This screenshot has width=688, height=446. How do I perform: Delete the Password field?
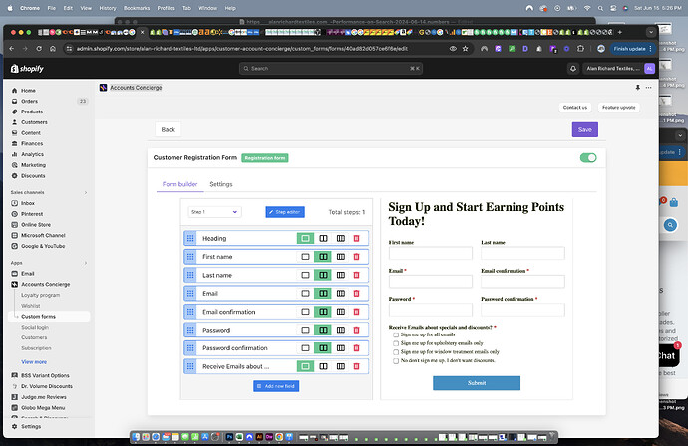[x=356, y=330]
